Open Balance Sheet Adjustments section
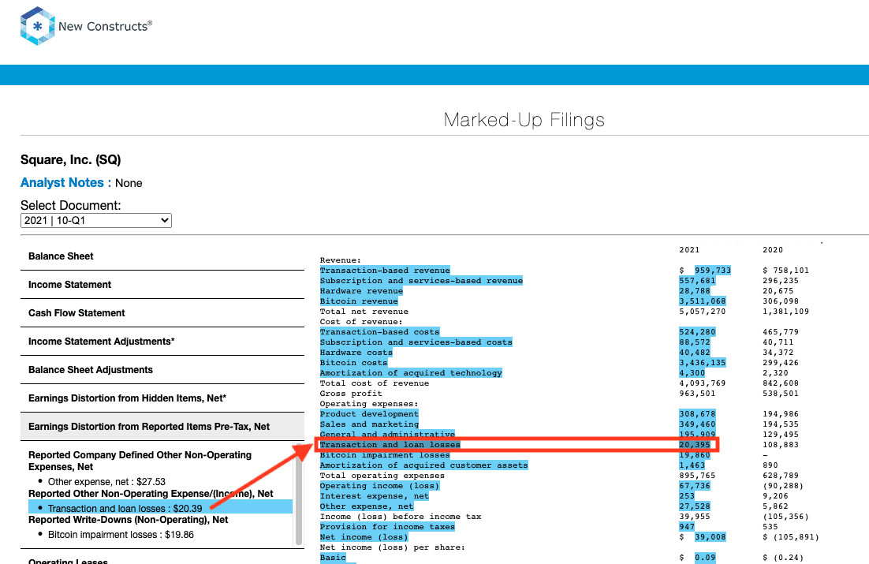 point(162,369)
